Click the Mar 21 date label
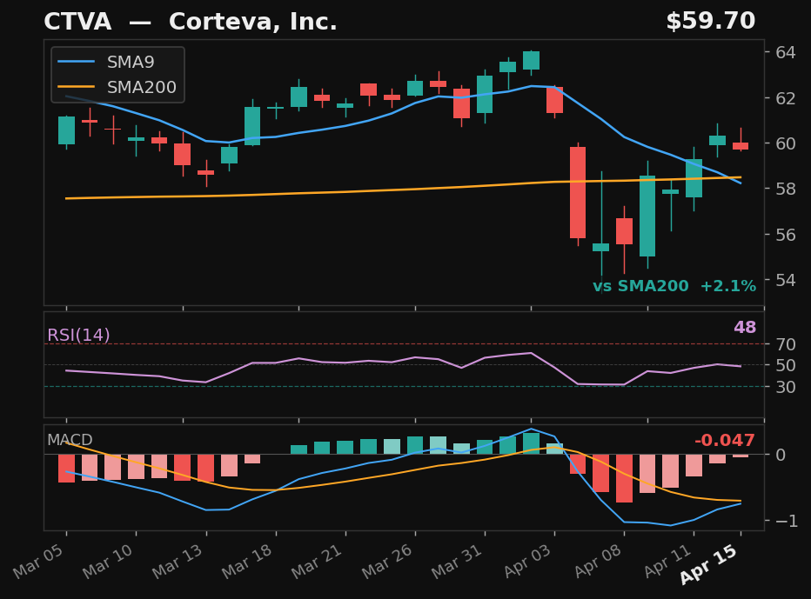This screenshot has width=811, height=599. click(x=317, y=562)
